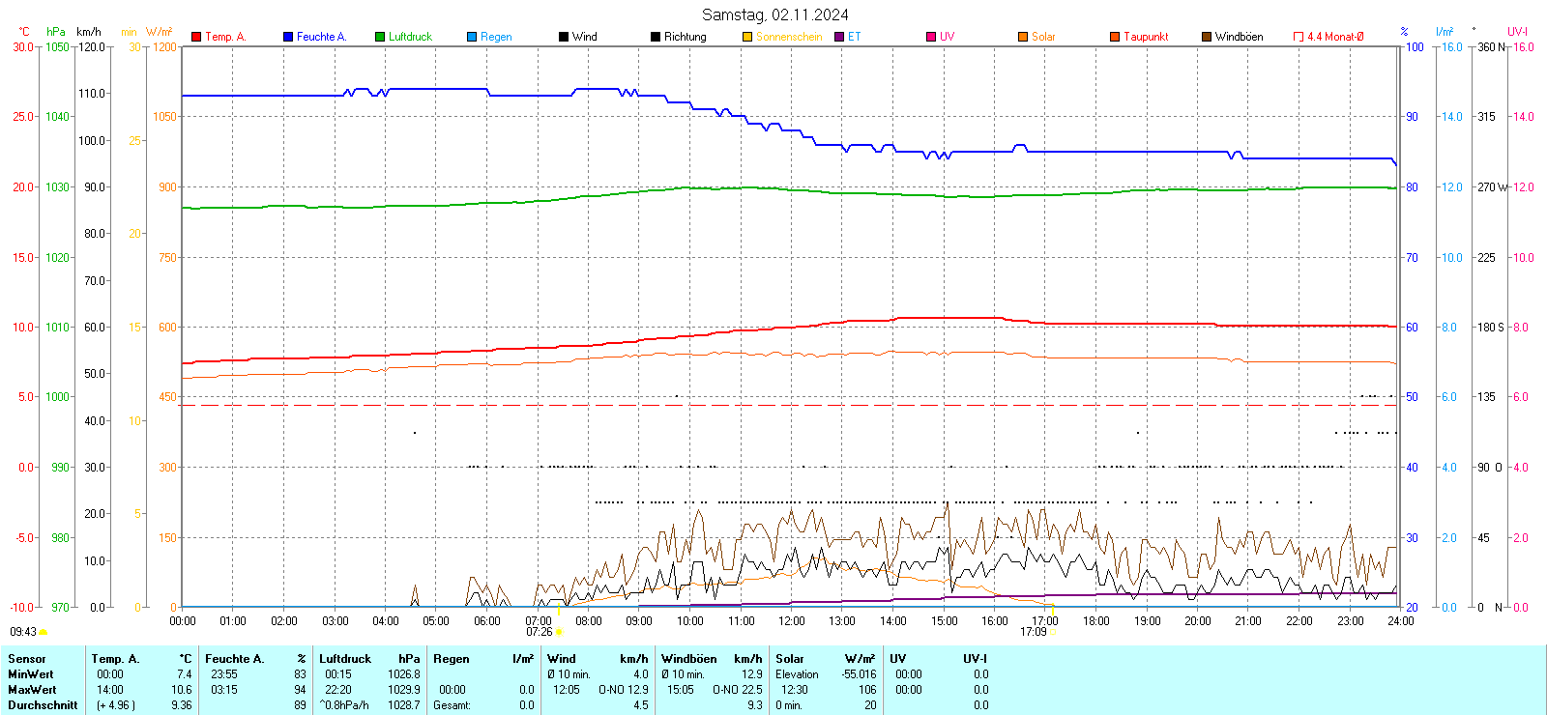Select the Taupunkt legend label

pos(1146,37)
